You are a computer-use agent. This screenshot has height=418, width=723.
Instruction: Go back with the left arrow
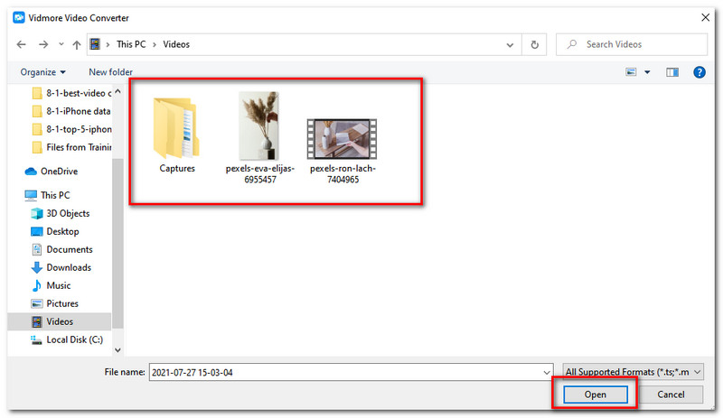21,45
